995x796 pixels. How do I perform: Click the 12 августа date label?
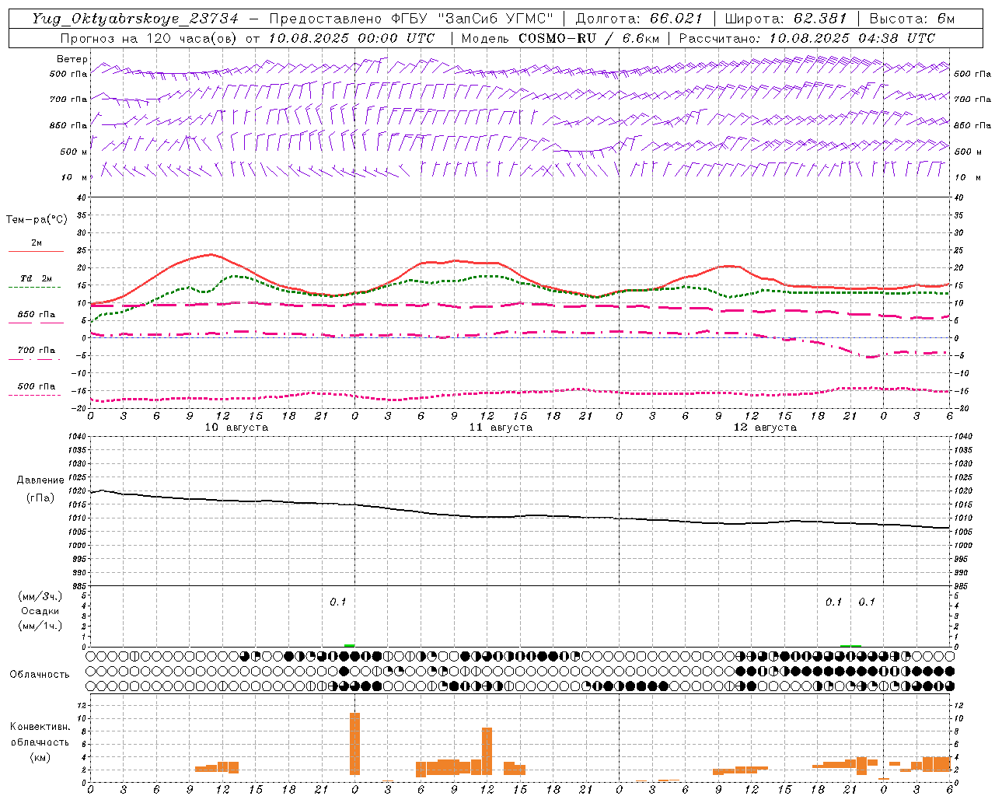(x=765, y=428)
